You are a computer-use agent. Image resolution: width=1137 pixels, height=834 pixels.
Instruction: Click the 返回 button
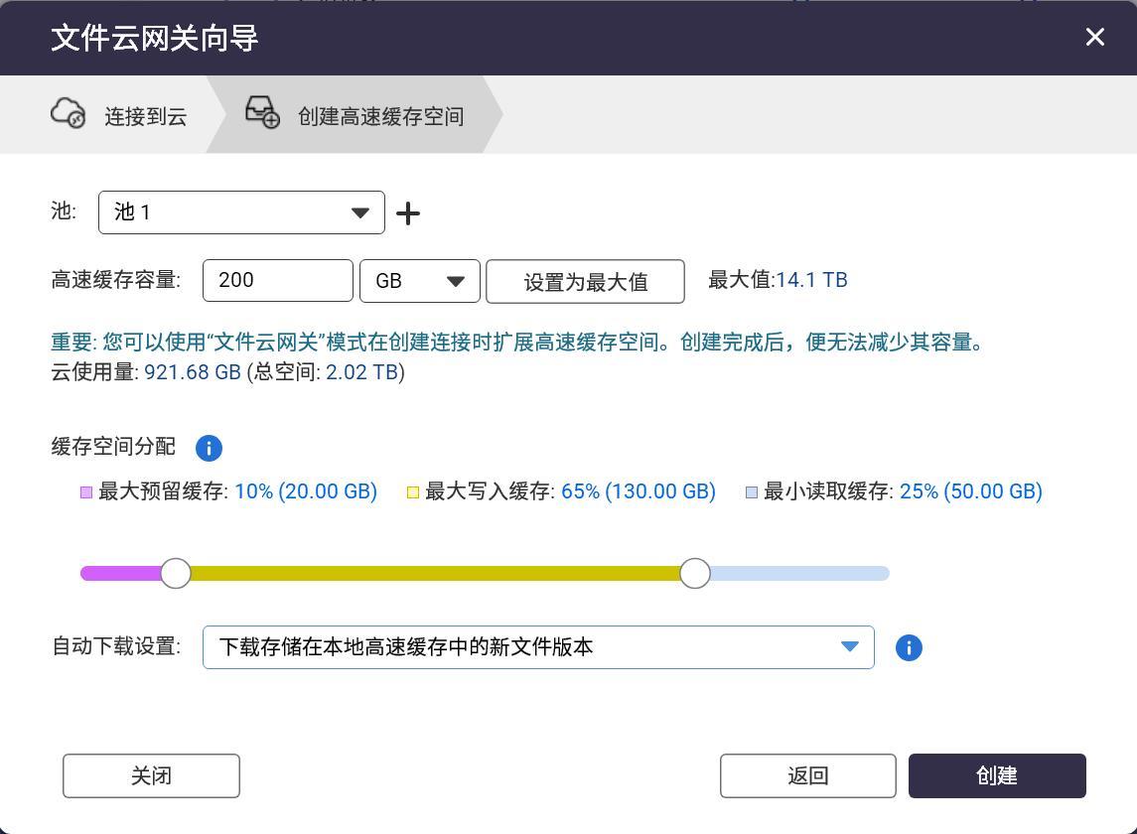[x=807, y=775]
